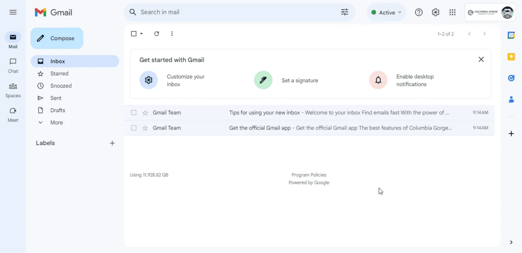
Task: Open the Support help icon
Action: coord(419,12)
